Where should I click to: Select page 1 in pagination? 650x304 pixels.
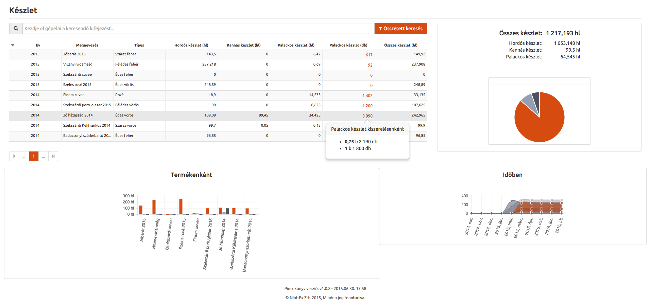[34, 156]
